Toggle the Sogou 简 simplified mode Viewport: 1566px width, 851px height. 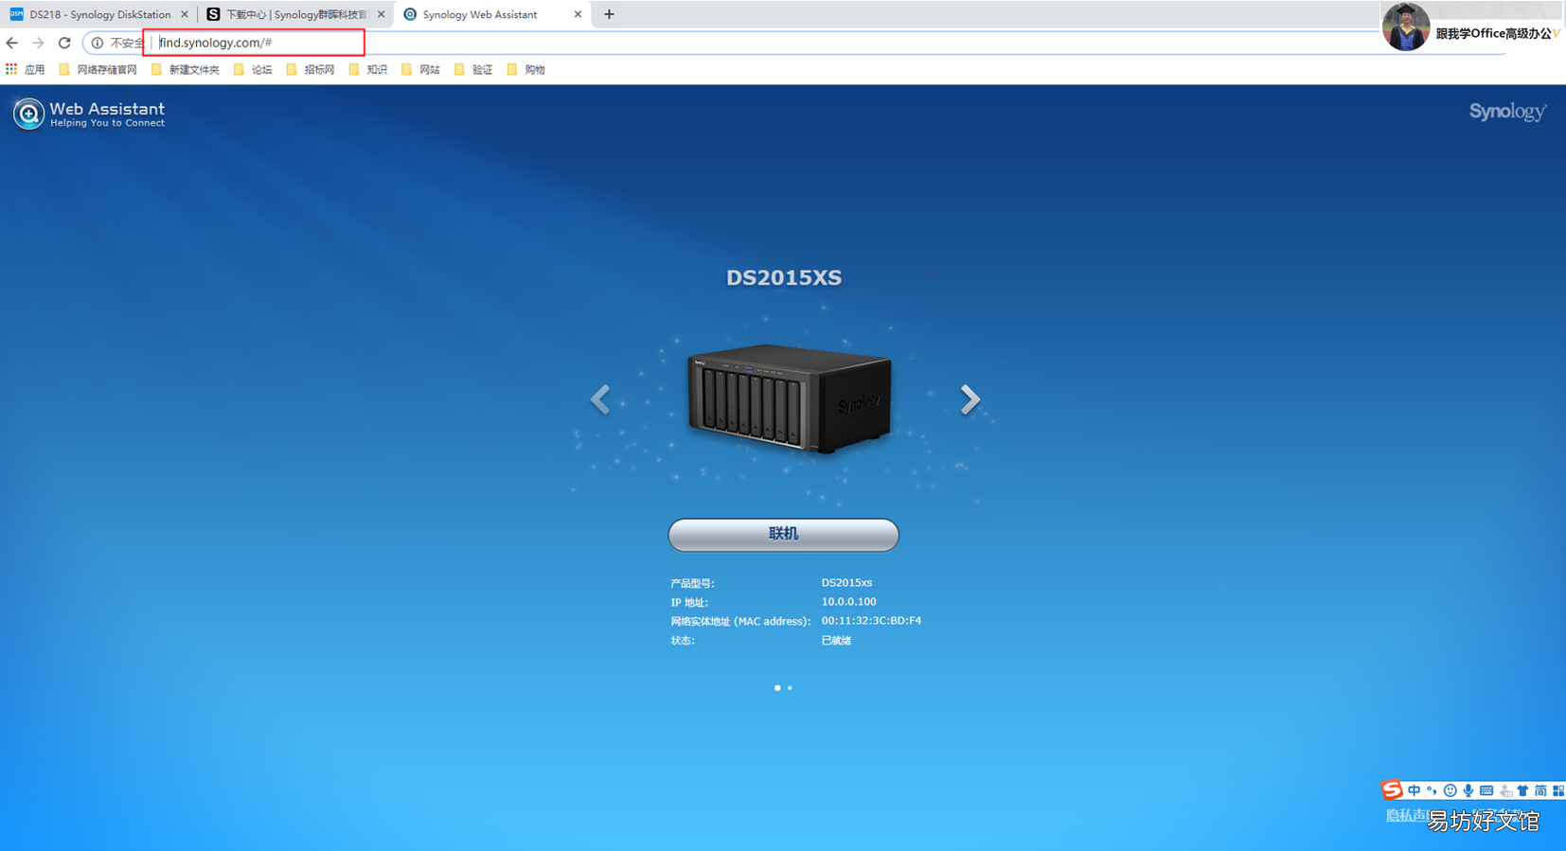tap(1540, 790)
